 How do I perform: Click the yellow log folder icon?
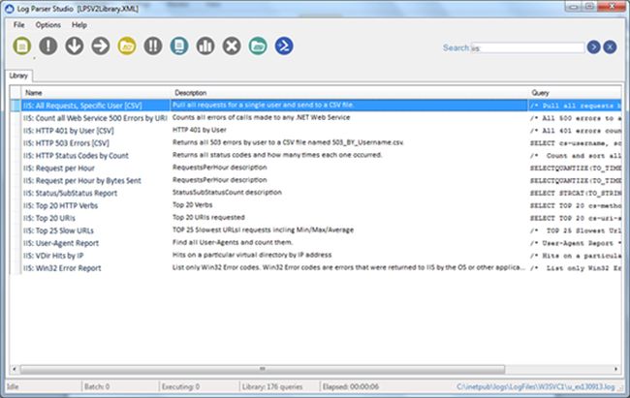[127, 46]
